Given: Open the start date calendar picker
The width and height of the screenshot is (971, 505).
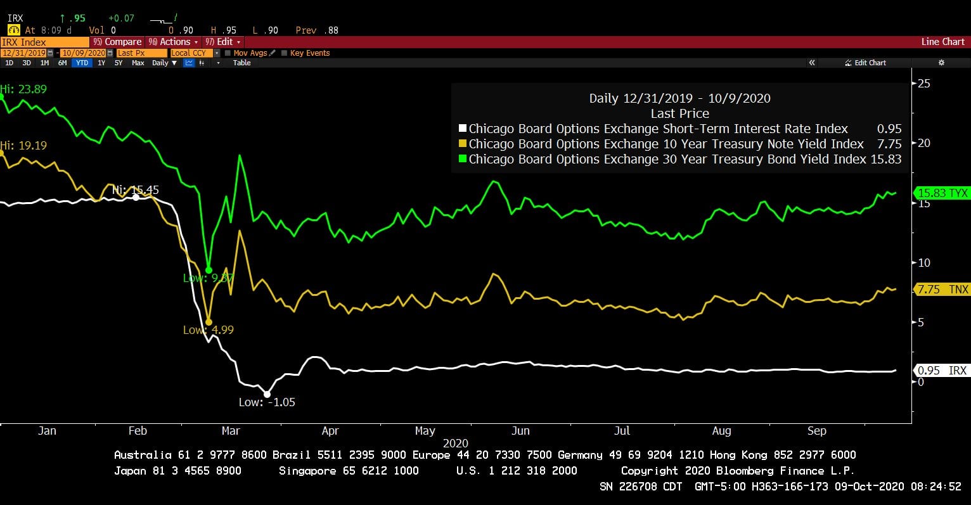Looking at the screenshot, I should click(49, 53).
